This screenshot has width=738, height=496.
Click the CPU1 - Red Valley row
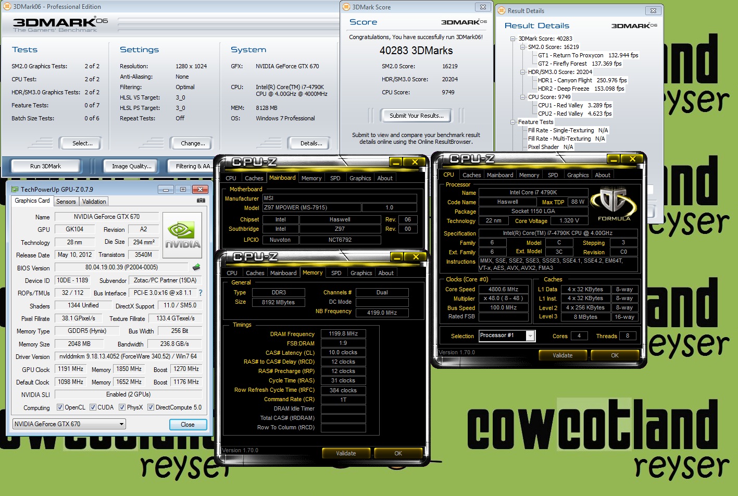click(x=575, y=105)
